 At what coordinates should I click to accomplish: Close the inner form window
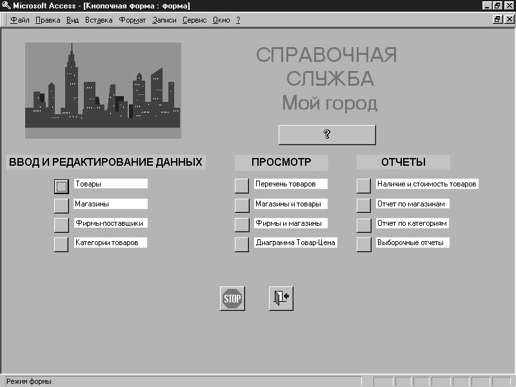[509, 19]
